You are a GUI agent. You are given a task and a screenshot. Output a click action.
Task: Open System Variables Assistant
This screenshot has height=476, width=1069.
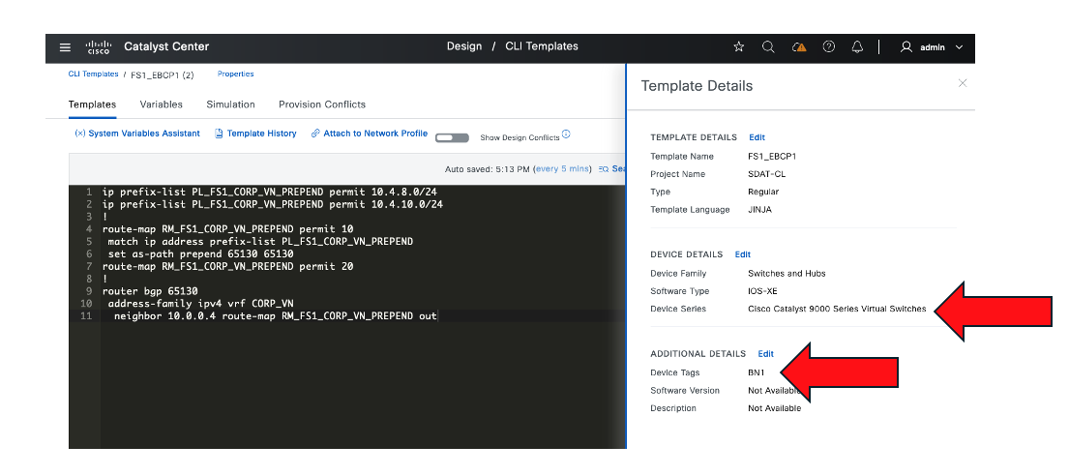(137, 134)
